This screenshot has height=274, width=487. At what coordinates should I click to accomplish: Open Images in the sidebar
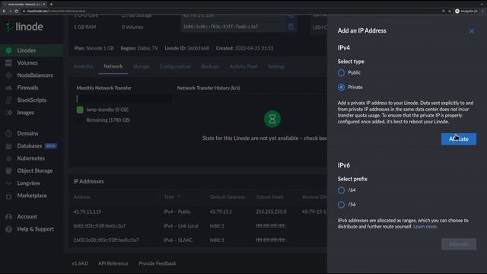(31, 113)
